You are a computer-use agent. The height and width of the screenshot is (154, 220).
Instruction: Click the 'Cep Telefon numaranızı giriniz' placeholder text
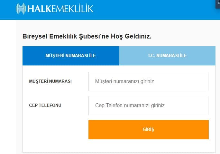[130, 106]
